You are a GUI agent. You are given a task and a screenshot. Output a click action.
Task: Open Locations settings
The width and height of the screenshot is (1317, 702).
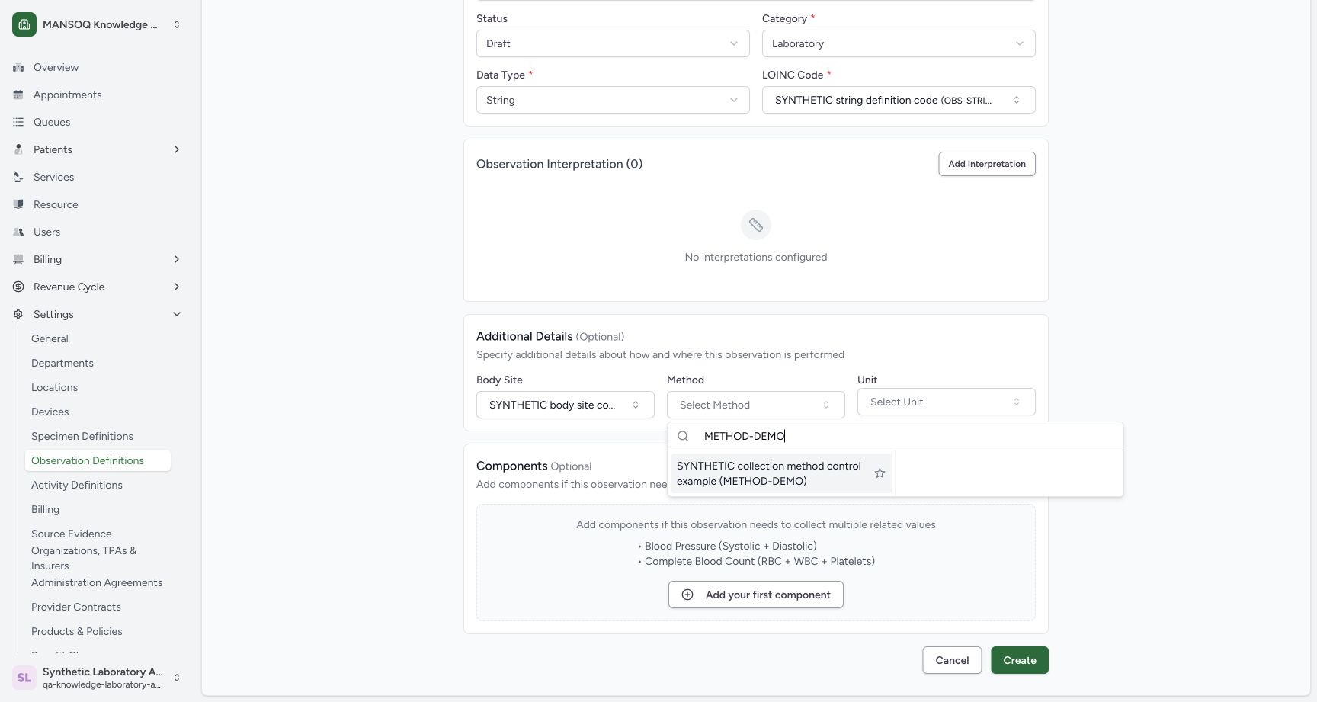pyautogui.click(x=55, y=387)
